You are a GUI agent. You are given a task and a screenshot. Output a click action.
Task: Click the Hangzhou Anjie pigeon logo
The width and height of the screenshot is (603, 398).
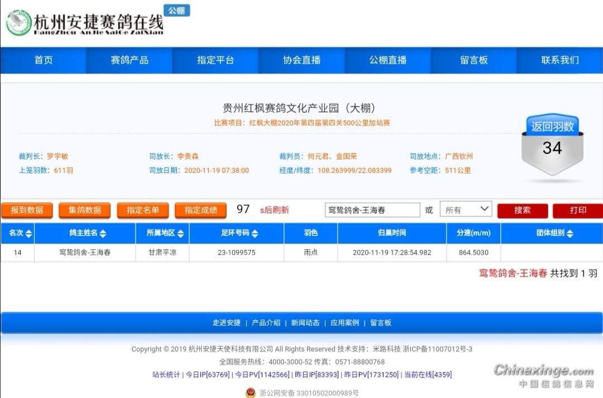pos(18,23)
